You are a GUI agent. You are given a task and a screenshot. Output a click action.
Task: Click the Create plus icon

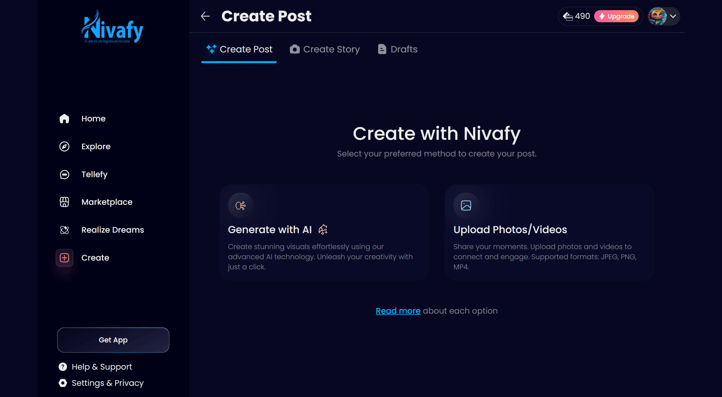[64, 258]
